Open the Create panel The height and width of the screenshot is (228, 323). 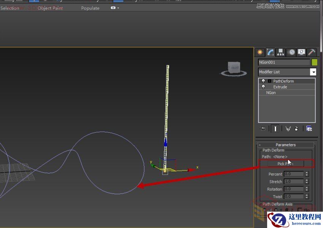click(260, 52)
